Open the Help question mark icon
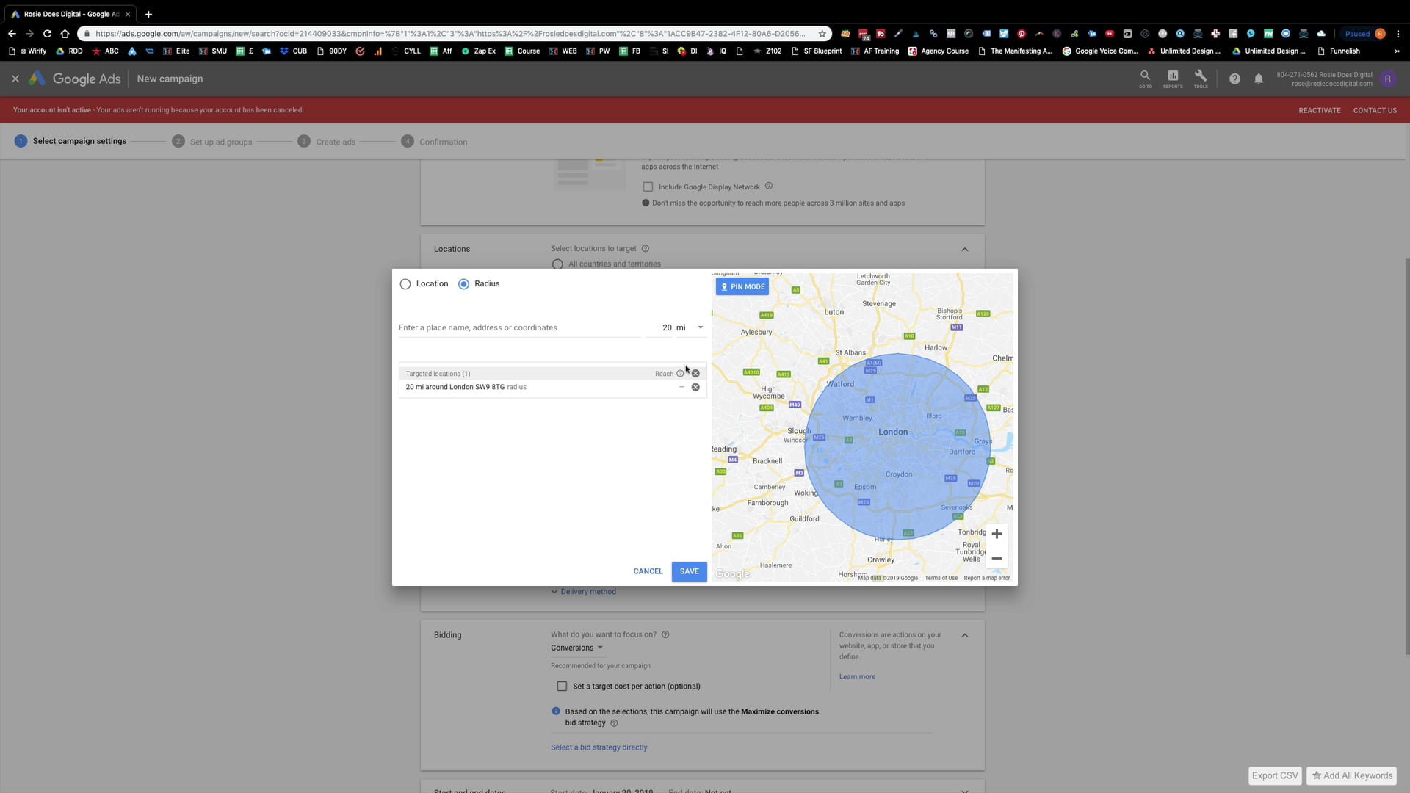The height and width of the screenshot is (793, 1410). pos(1234,79)
